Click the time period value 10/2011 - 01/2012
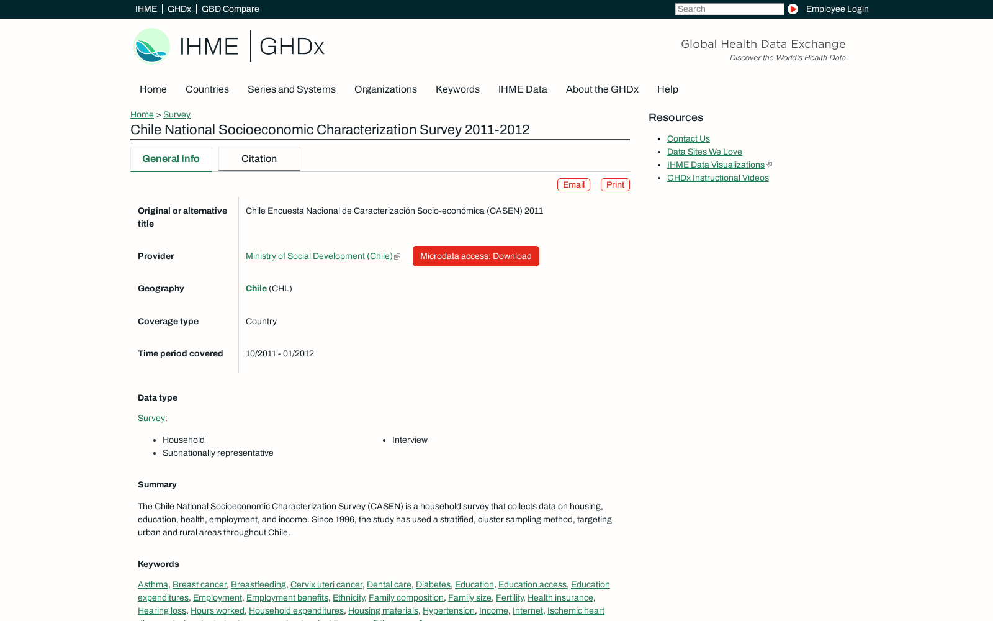The image size is (993, 621). click(280, 353)
